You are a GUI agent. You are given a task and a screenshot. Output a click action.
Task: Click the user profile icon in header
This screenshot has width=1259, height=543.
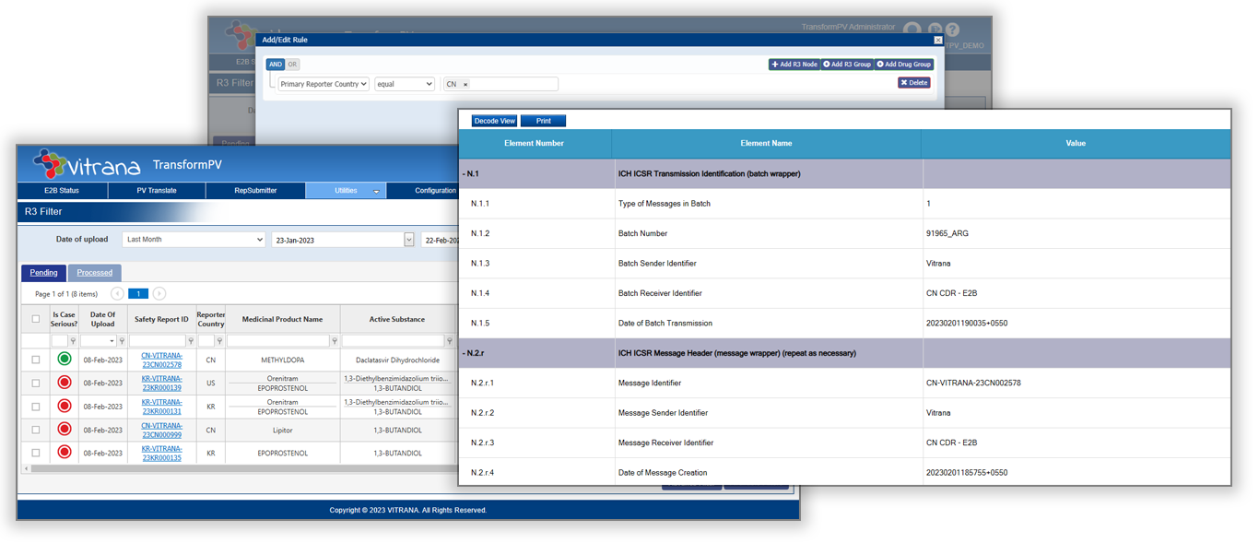pyautogui.click(x=912, y=30)
